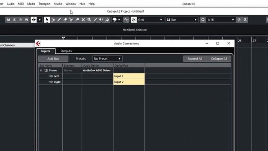Toggle global Solo S button

point(14,20)
